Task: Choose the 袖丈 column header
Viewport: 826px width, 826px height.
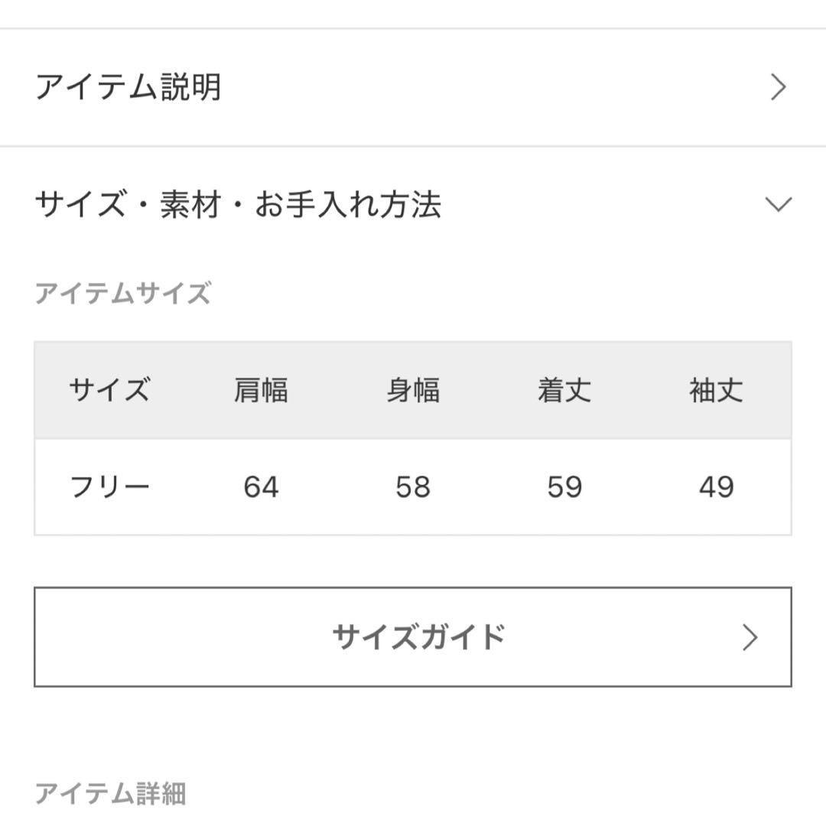Action: click(x=716, y=391)
